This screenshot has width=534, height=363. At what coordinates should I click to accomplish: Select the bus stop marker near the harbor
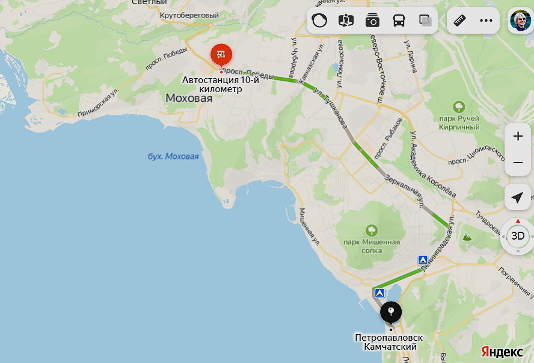click(379, 293)
